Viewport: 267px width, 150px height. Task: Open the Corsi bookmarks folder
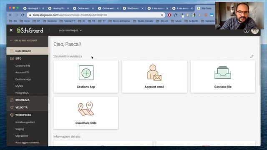(25, 21)
